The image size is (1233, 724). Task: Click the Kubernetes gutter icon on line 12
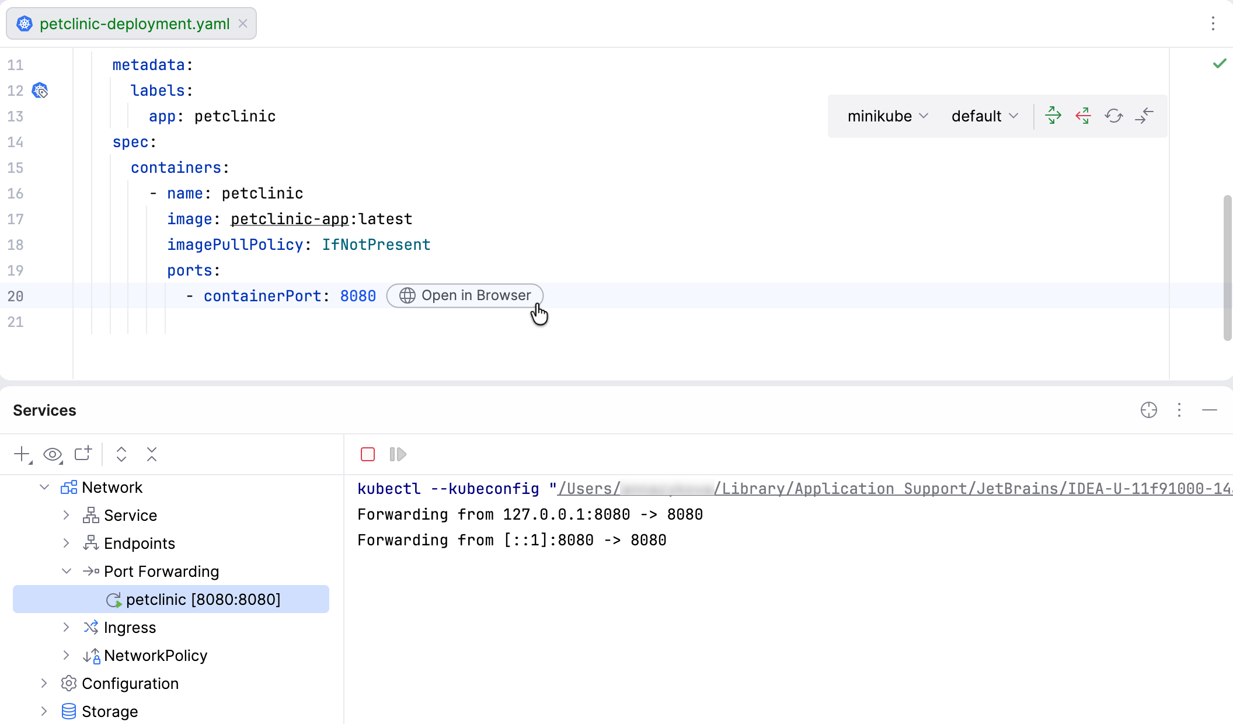click(x=40, y=90)
